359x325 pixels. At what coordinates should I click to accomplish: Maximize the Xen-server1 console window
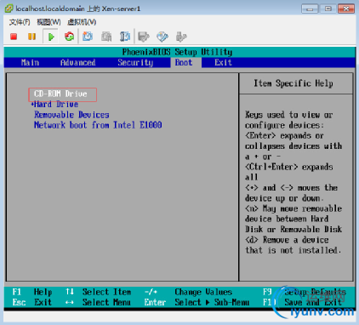click(x=328, y=9)
